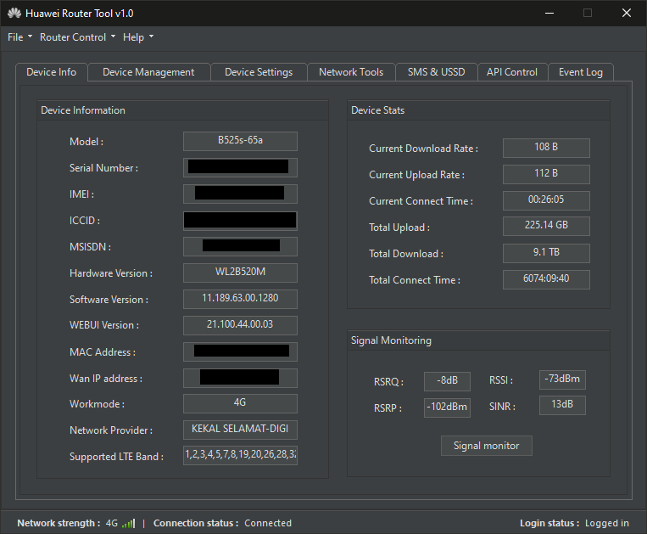The height and width of the screenshot is (534, 647).
Task: Open the Help dropdown menu
Action: [138, 37]
